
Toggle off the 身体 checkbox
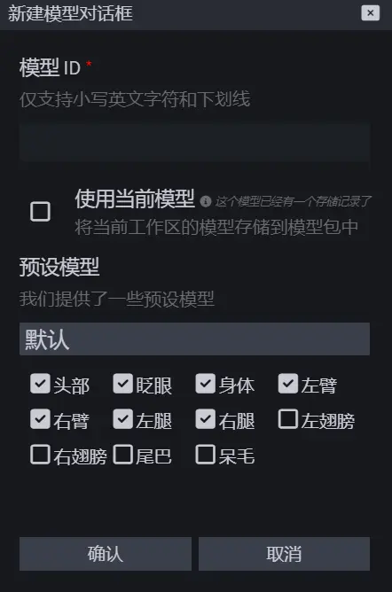point(206,384)
